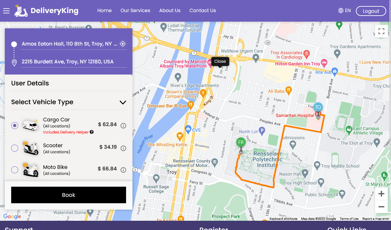This screenshot has height=230, width=391.
Task: Collapse the Select Vehicle Type chevron
Action: (x=123, y=102)
